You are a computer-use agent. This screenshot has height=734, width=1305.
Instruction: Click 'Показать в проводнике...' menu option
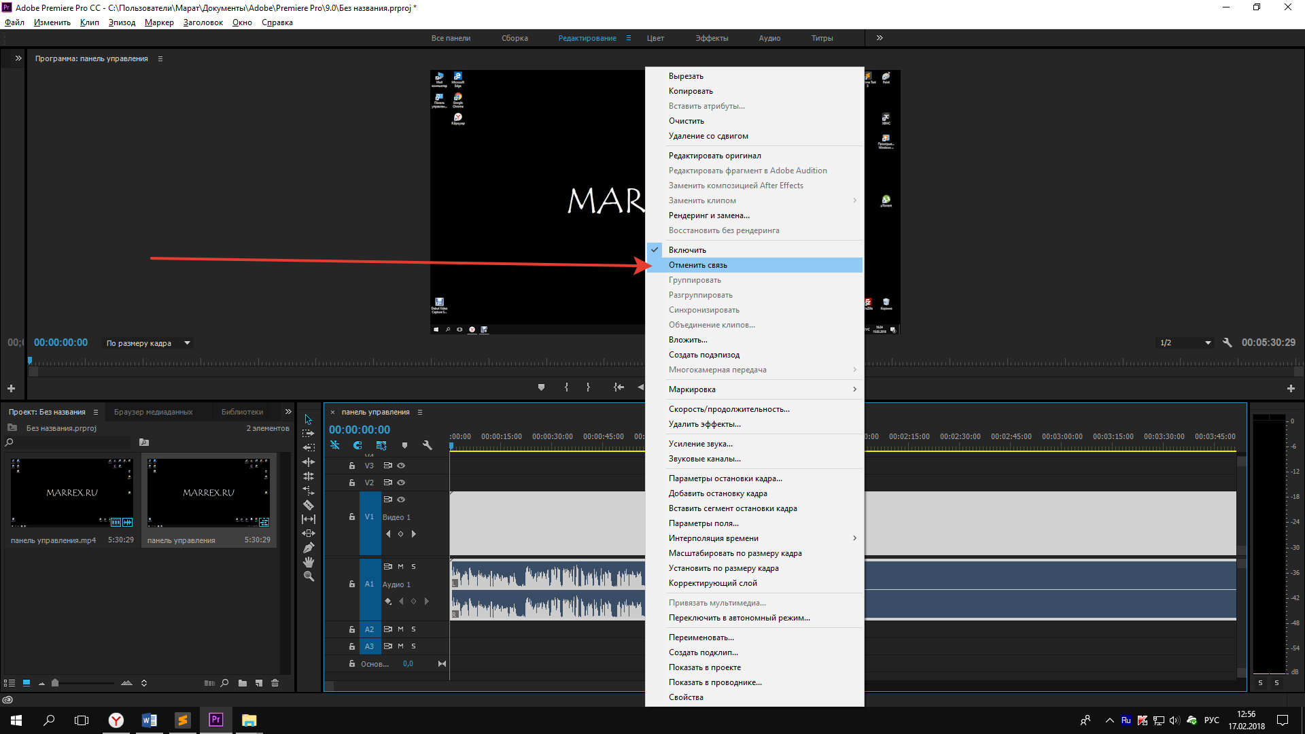pyautogui.click(x=715, y=682)
